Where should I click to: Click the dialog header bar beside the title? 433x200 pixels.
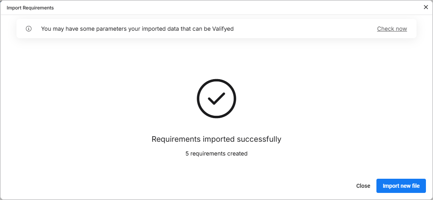tap(196, 8)
